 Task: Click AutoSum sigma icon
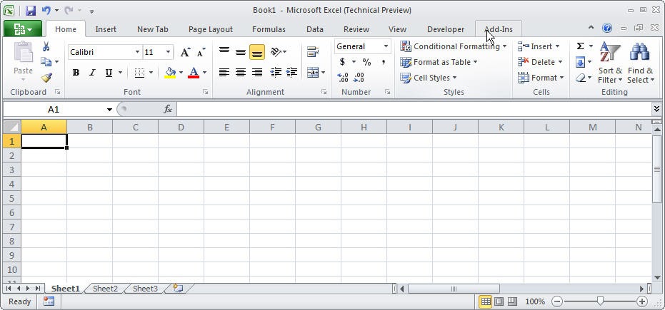[x=580, y=46]
